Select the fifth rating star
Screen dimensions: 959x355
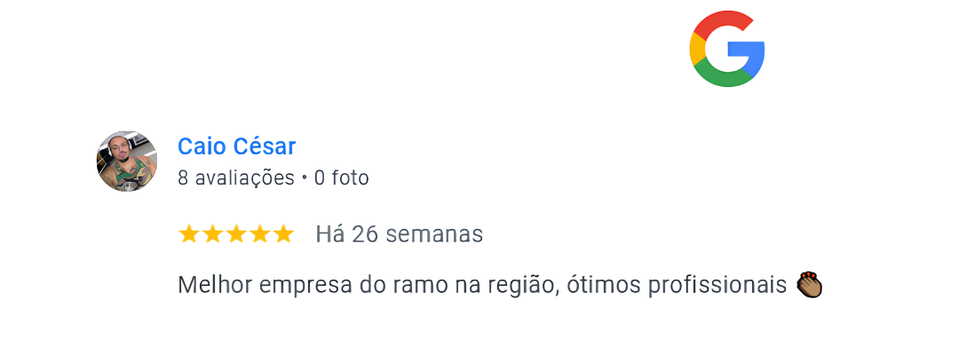pyautogui.click(x=282, y=234)
